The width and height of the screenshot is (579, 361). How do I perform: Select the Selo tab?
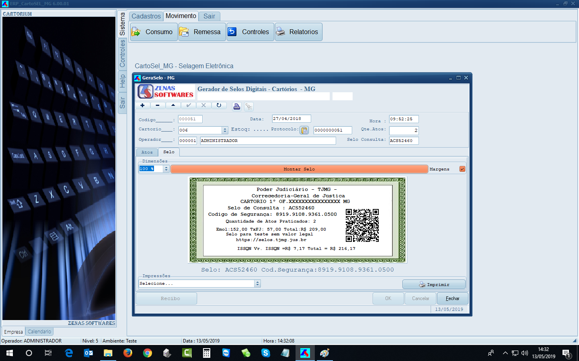169,152
